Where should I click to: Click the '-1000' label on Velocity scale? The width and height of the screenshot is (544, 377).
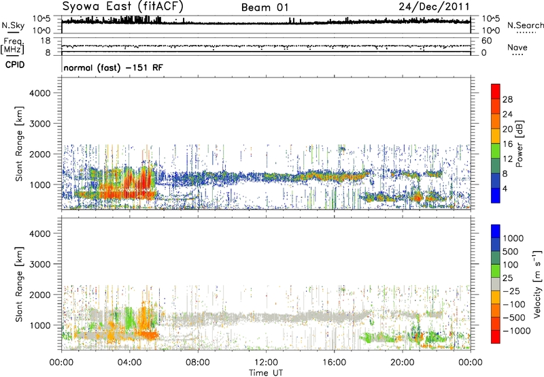[x=516, y=331]
